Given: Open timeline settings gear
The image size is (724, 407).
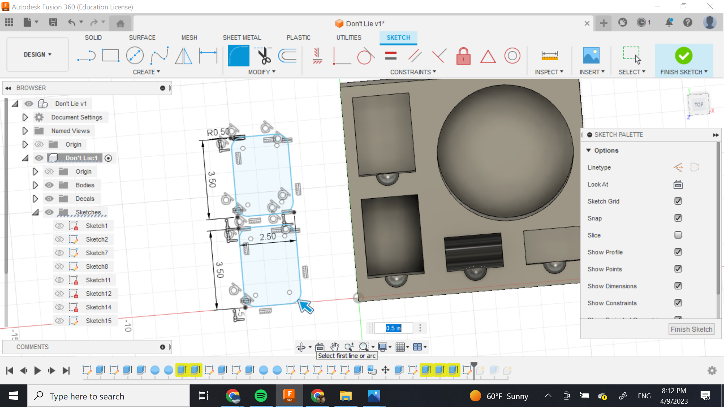Looking at the screenshot, I should (x=712, y=370).
